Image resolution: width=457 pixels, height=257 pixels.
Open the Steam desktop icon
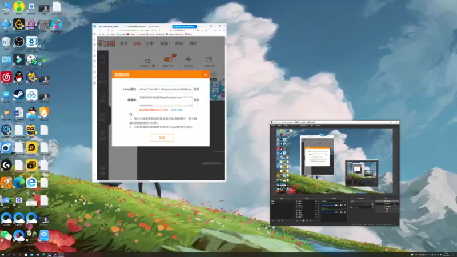click(x=19, y=95)
